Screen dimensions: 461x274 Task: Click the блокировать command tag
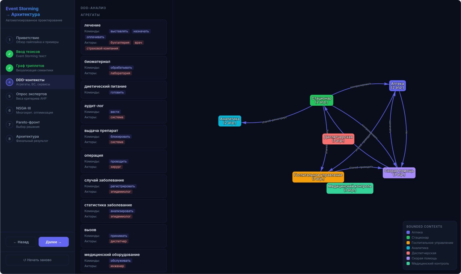[120, 137]
